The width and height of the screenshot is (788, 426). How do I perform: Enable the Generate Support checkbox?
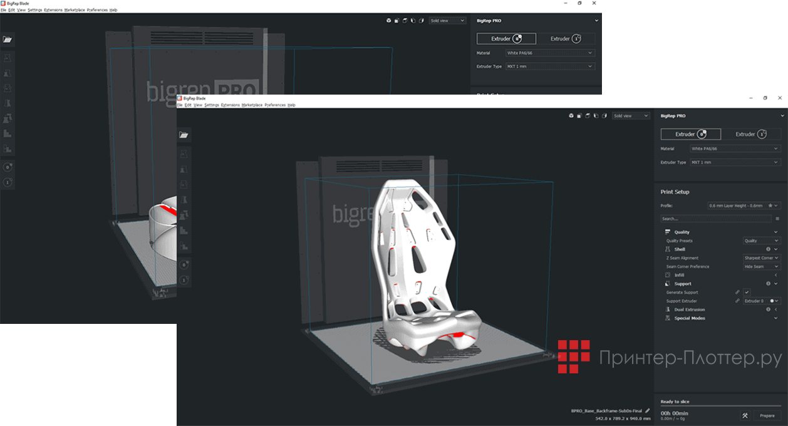[x=747, y=292]
